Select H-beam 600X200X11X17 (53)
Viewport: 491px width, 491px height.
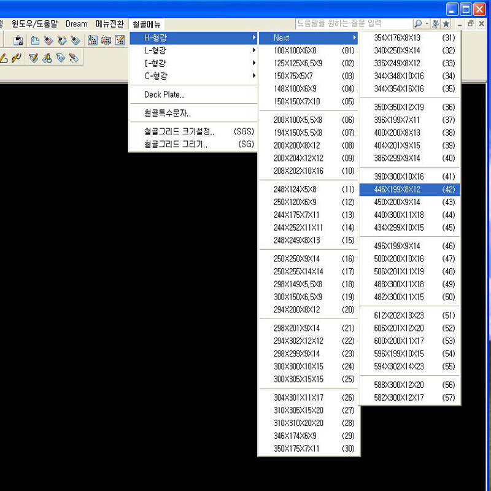[x=409, y=341]
